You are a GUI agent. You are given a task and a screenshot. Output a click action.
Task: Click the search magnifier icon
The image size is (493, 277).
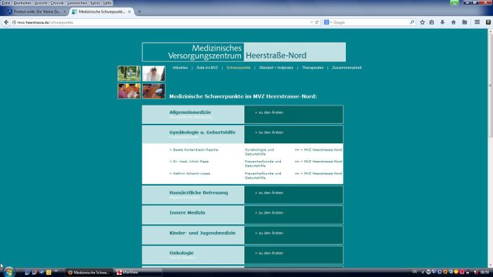pyautogui.click(x=412, y=22)
